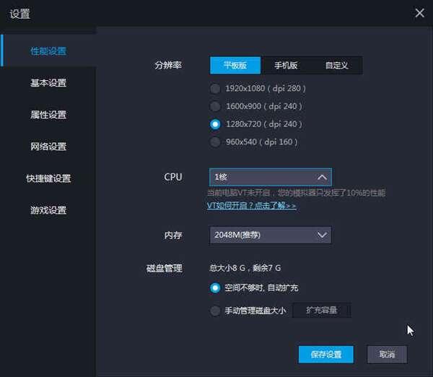
Task: Open 属性设置 in the sidebar
Action: (x=48, y=115)
